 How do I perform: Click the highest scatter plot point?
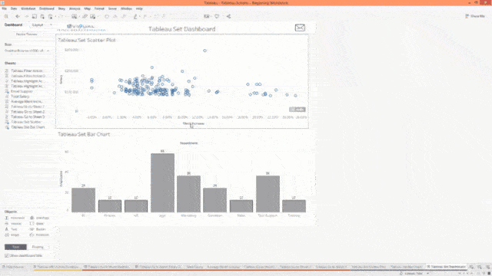click(205, 51)
